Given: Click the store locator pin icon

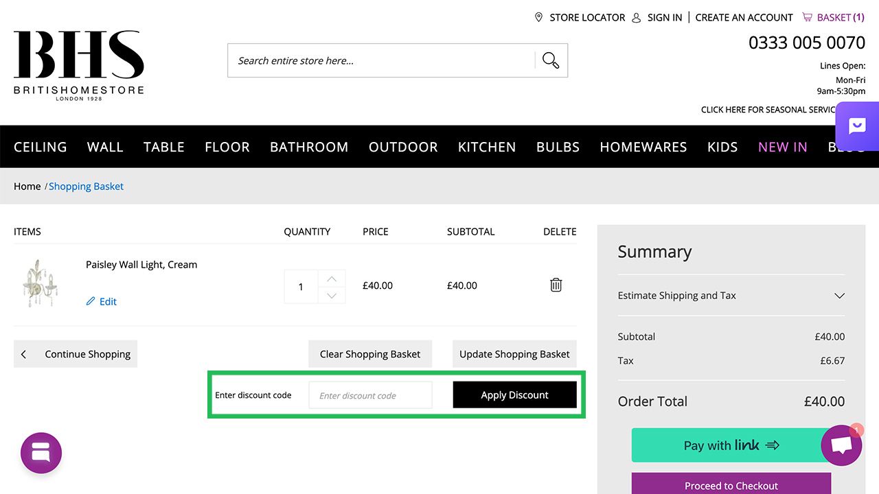Looking at the screenshot, I should pos(539,17).
